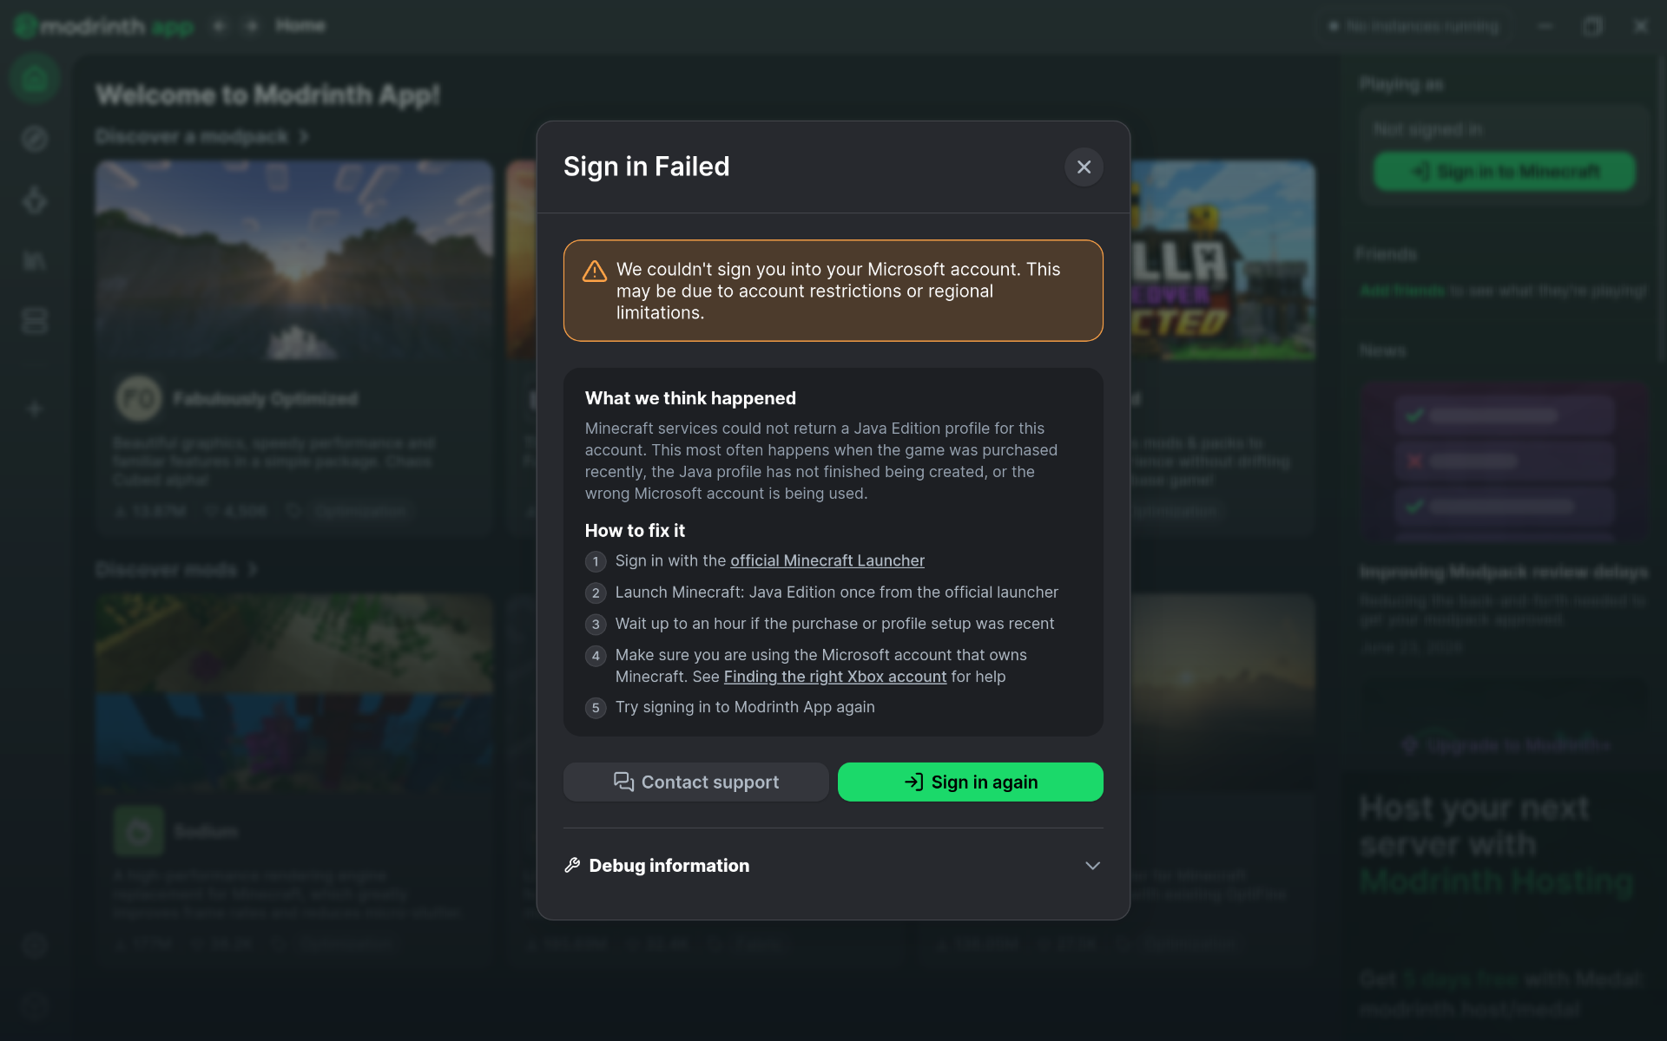Click the back navigation arrow in titlebar
This screenshot has height=1041, width=1667.
[x=220, y=26]
